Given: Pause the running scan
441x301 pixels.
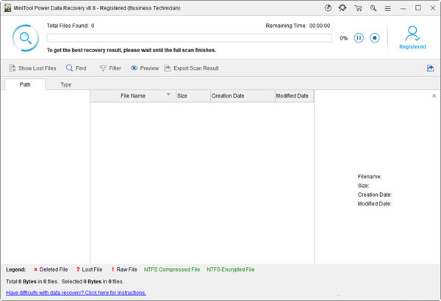Looking at the screenshot, I should point(359,37).
